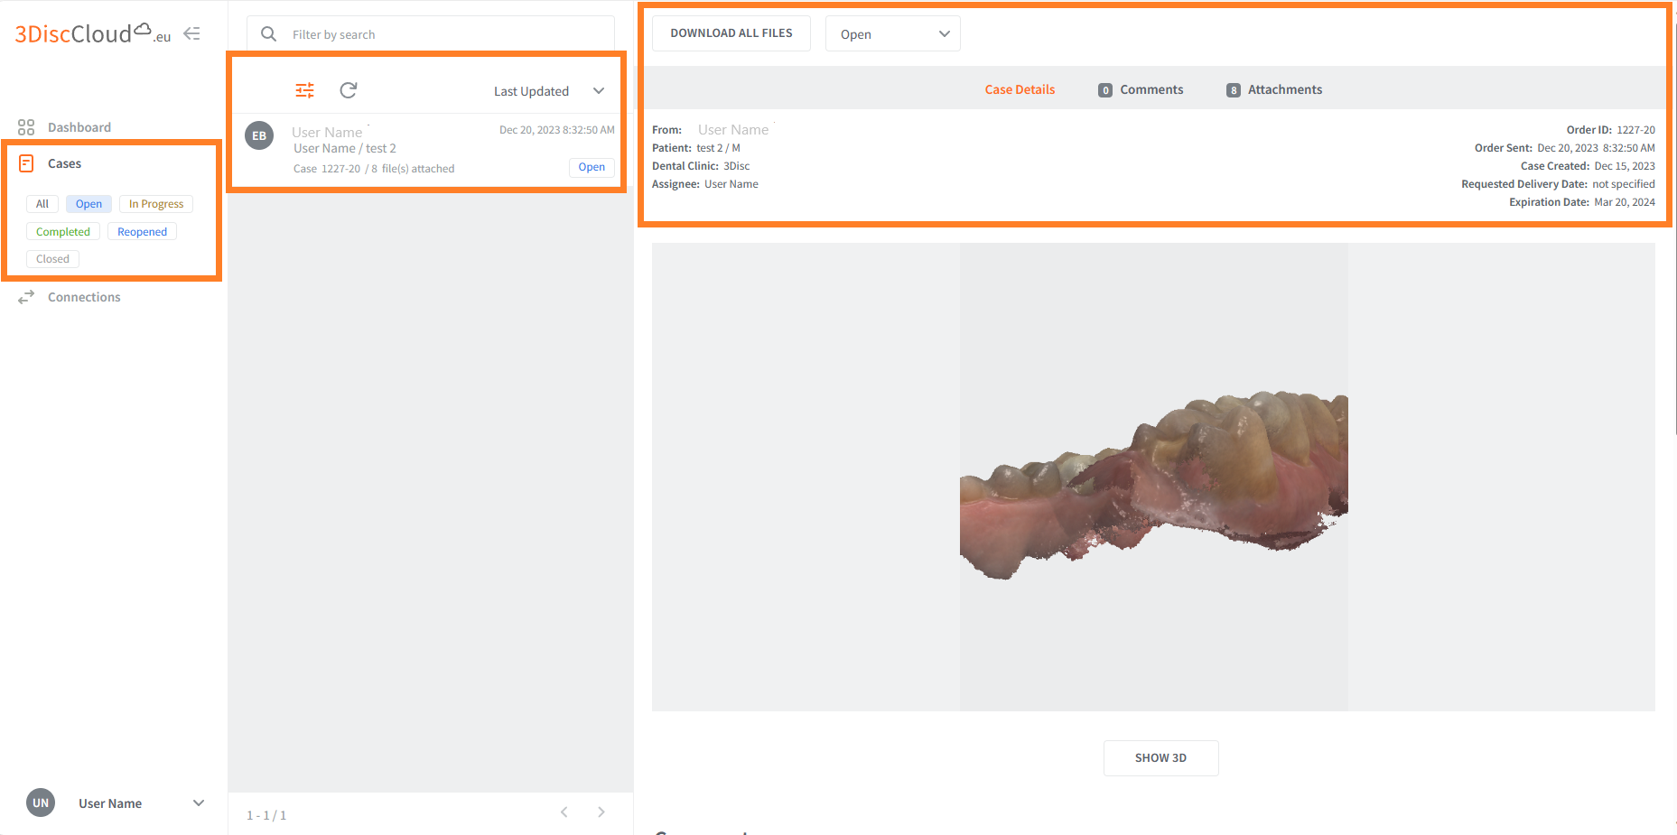Viewport: 1677px width, 835px height.
Task: Expand the Last Updated sort dropdown
Action: (x=549, y=91)
